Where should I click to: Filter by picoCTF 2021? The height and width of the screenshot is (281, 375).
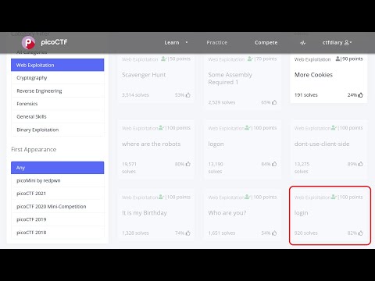click(57, 194)
